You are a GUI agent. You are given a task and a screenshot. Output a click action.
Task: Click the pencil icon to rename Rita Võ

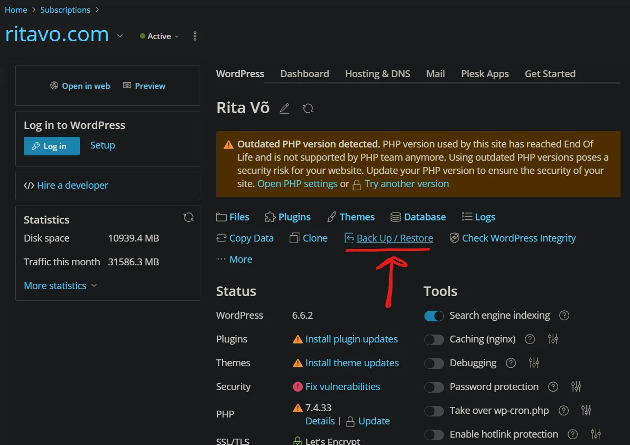pos(284,108)
